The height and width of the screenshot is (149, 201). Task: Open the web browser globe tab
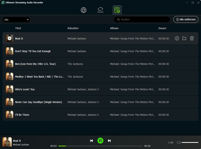tap(83, 10)
